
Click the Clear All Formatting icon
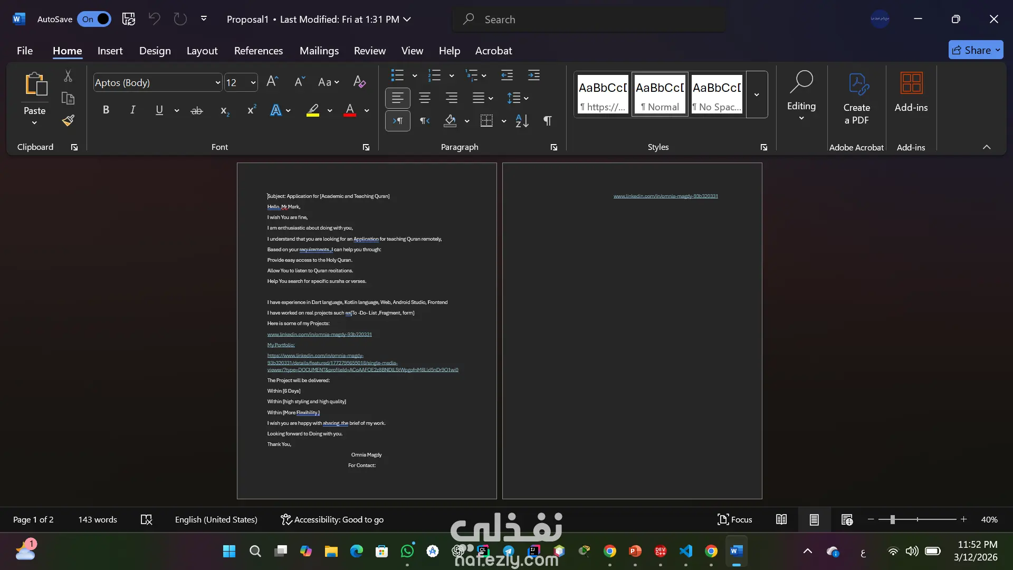click(359, 82)
